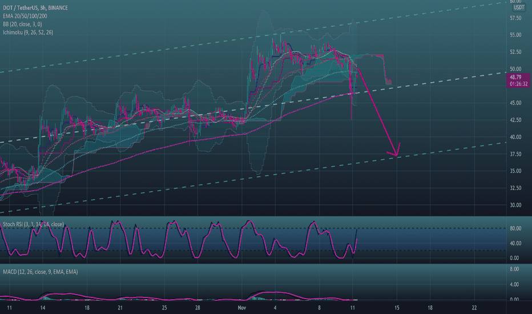The width and height of the screenshot is (532, 314).
Task: Click 42.50 on the price axis
Action: click(x=515, y=120)
